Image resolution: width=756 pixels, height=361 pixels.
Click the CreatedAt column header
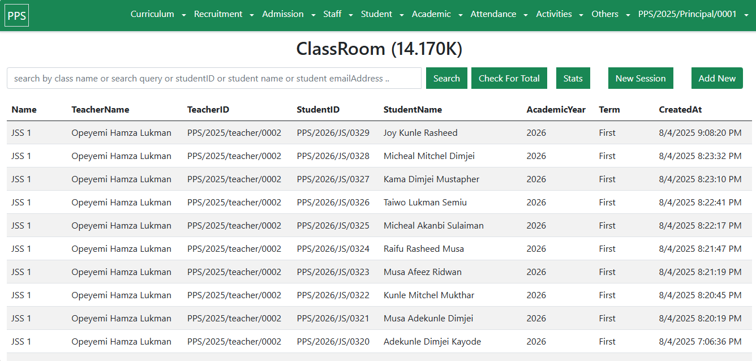pyautogui.click(x=680, y=110)
